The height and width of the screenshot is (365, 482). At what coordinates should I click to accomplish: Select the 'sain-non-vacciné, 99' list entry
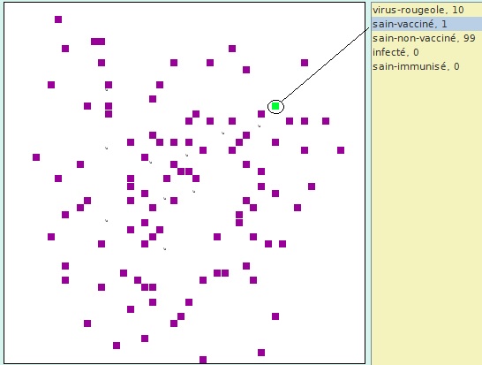pos(426,39)
